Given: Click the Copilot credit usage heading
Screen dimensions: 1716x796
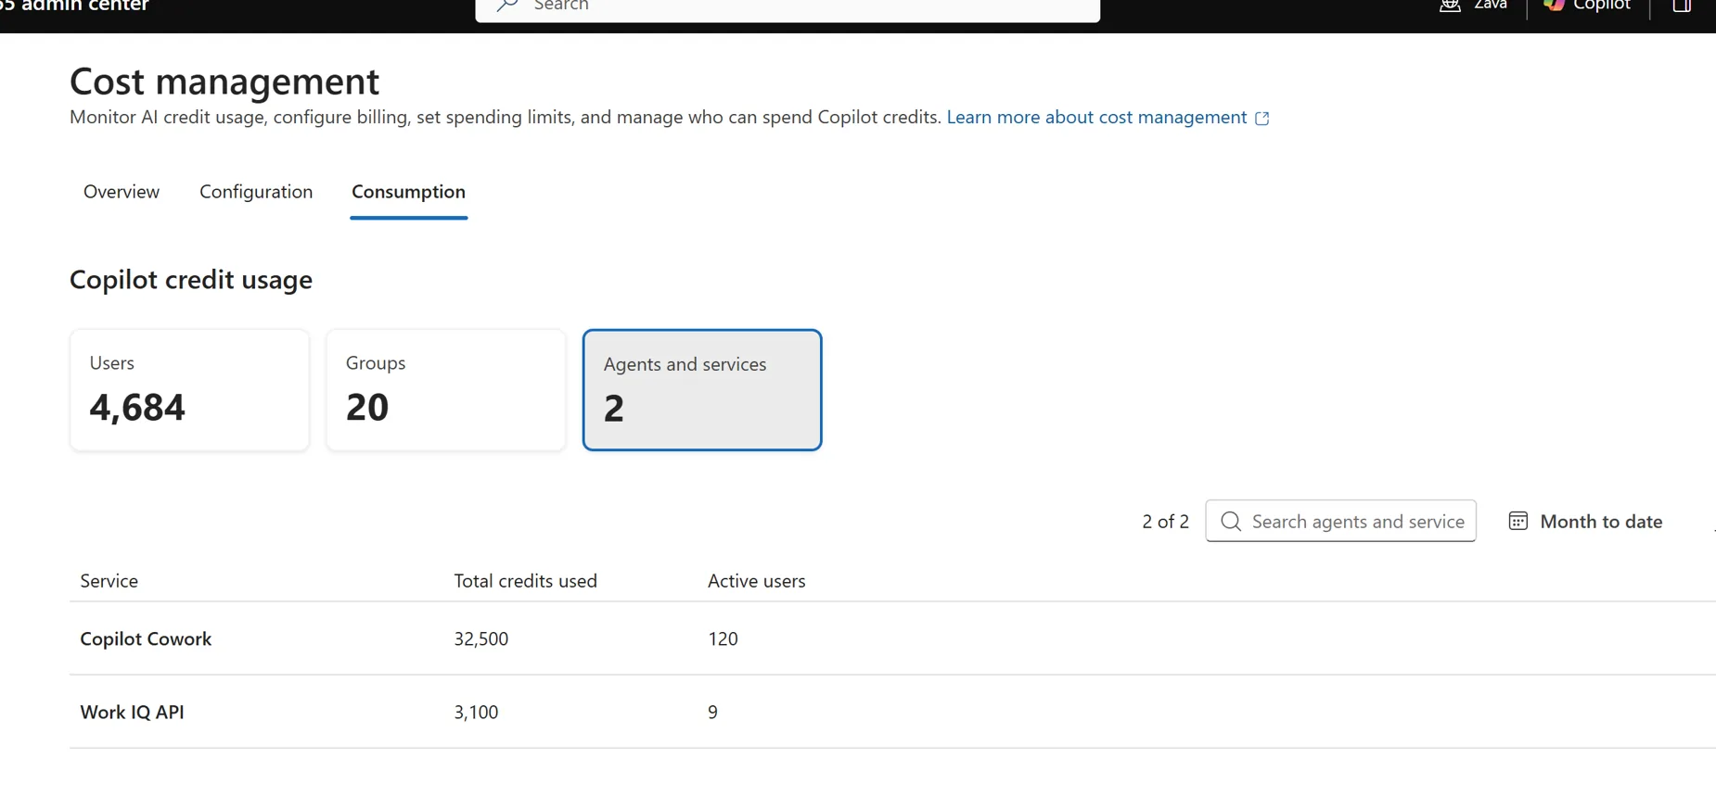Looking at the screenshot, I should pyautogui.click(x=191, y=280).
